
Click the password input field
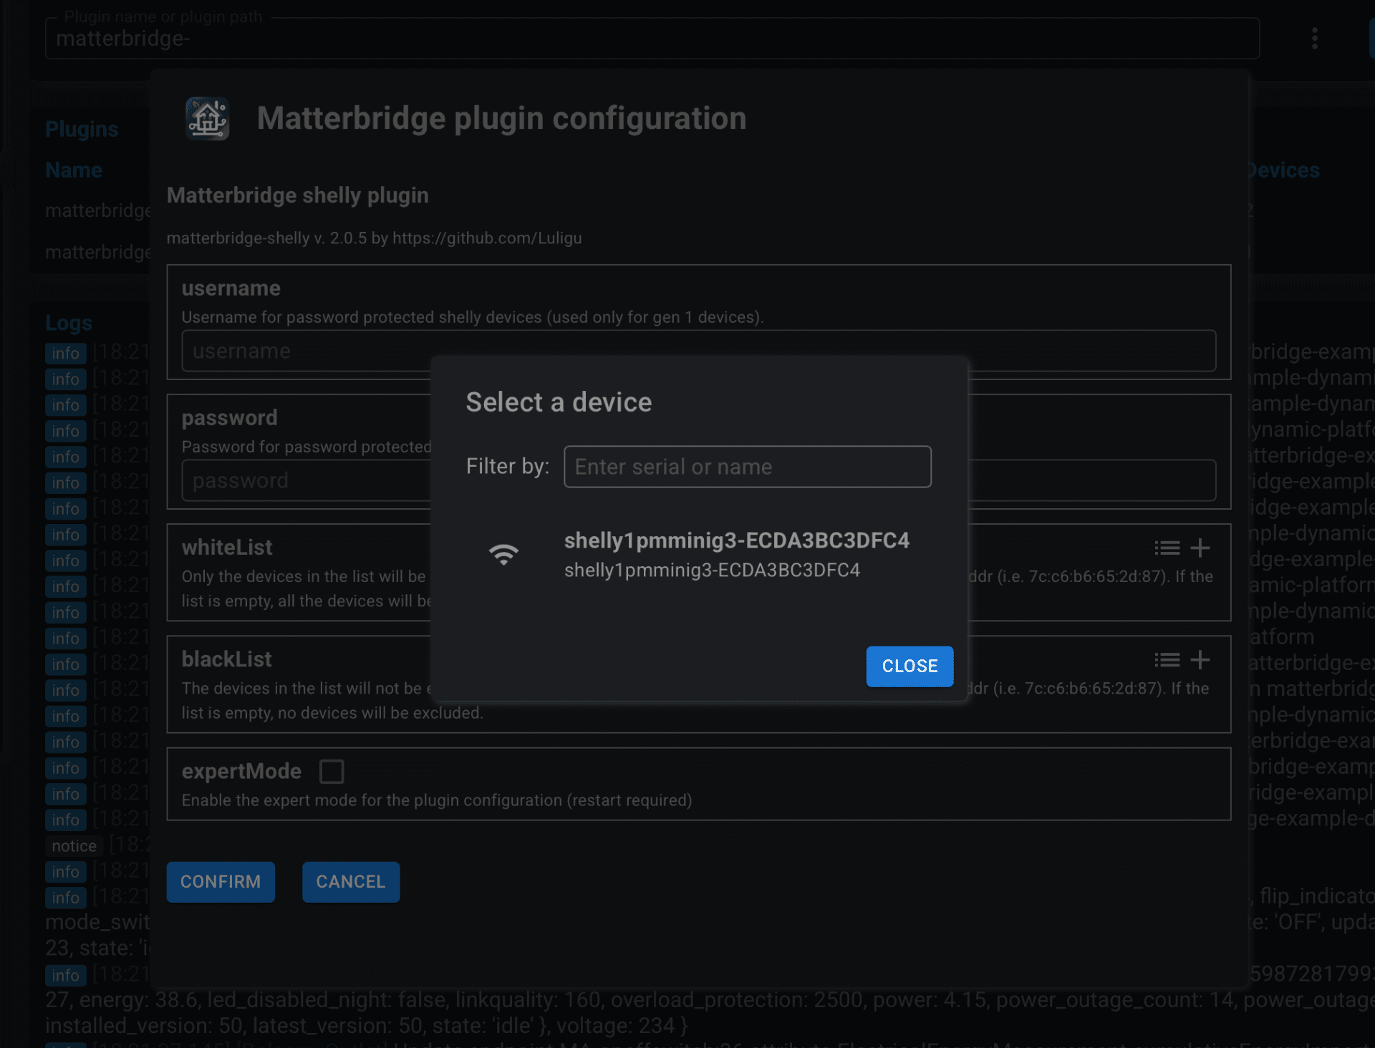click(698, 480)
